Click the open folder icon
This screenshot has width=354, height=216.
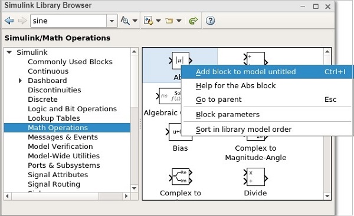169,21
